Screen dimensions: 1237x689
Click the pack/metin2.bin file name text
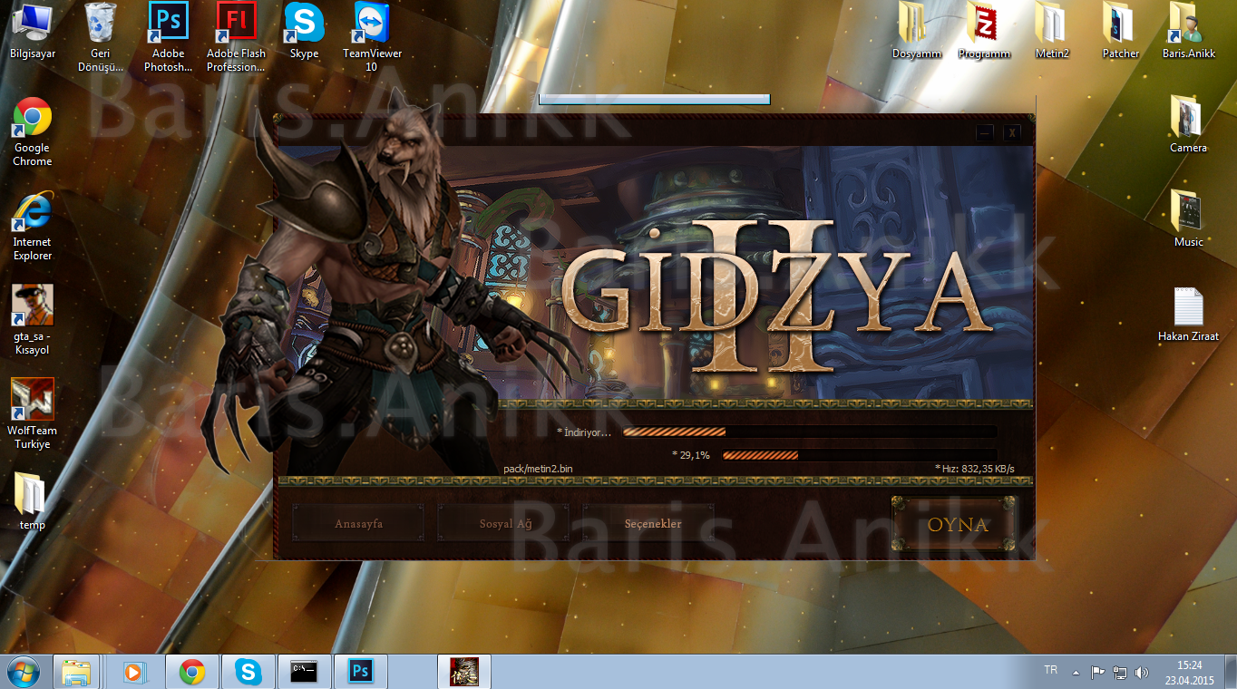click(x=538, y=469)
